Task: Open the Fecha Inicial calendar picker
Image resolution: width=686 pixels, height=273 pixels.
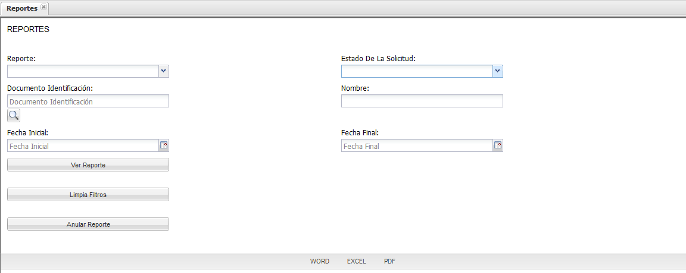Action: (x=164, y=145)
